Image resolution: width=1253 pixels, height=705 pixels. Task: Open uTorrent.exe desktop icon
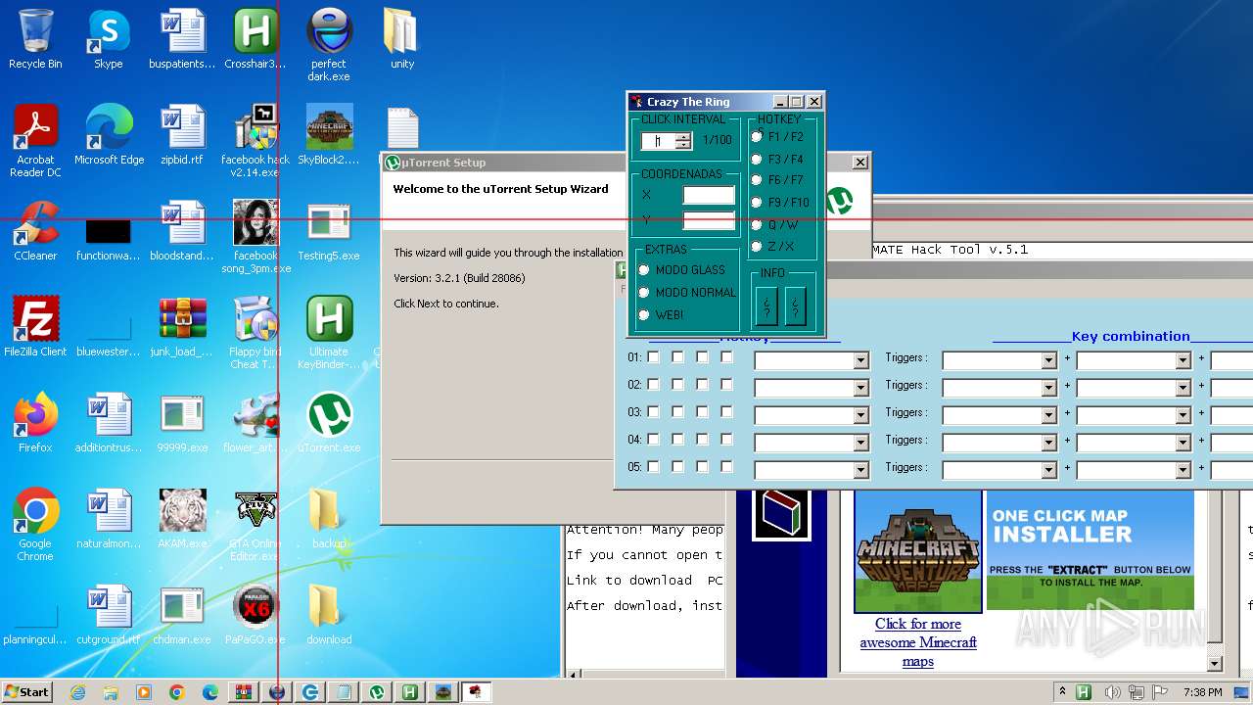pyautogui.click(x=329, y=424)
